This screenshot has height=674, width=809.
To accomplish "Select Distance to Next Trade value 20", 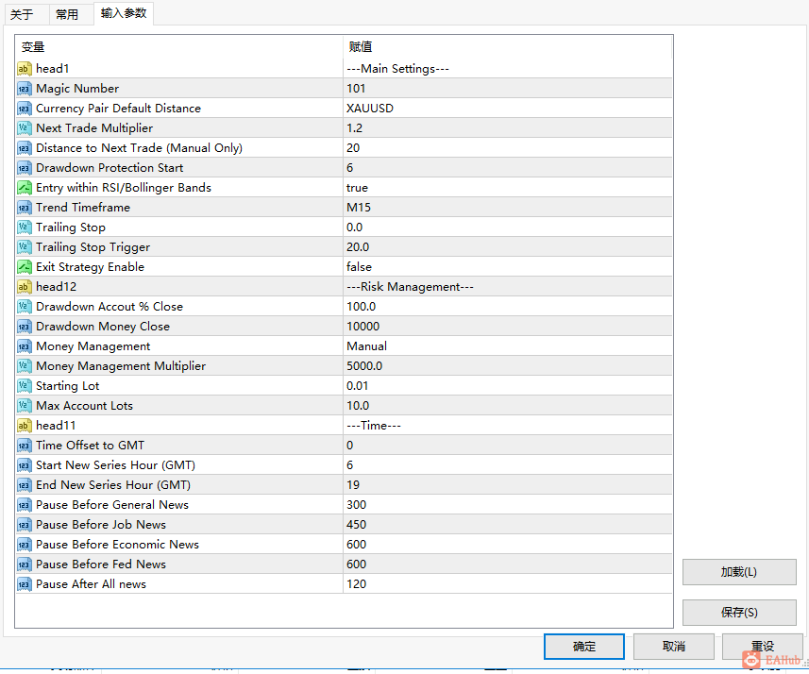I will (x=508, y=148).
